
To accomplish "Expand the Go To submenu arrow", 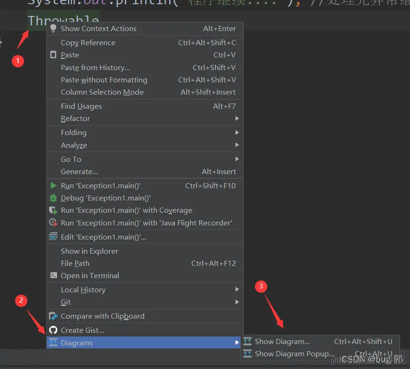I will [237, 159].
